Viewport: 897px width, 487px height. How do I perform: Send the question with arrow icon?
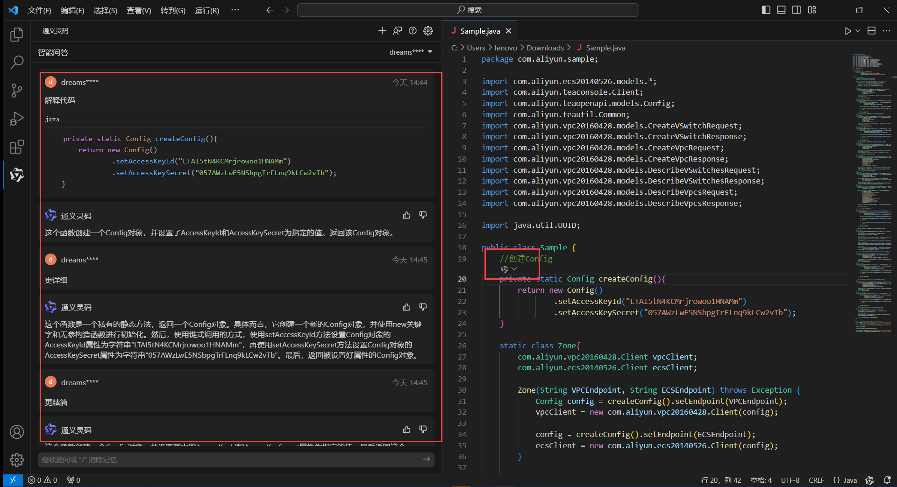(427, 459)
